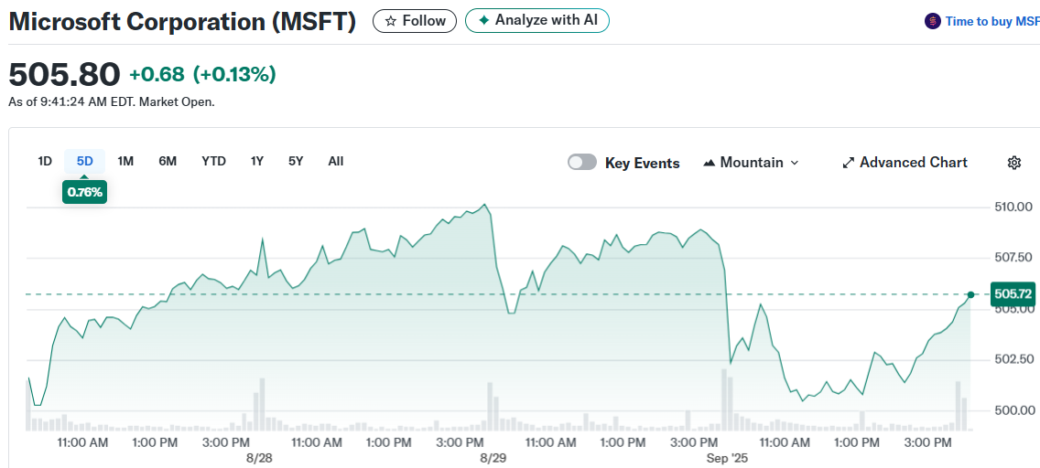Click the 510.00 y-axis label
Screen dimensions: 1040x468
coord(1013,207)
